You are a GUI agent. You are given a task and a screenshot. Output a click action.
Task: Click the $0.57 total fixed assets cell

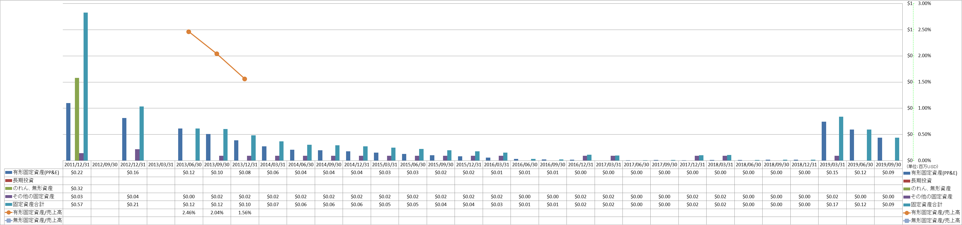(77, 205)
